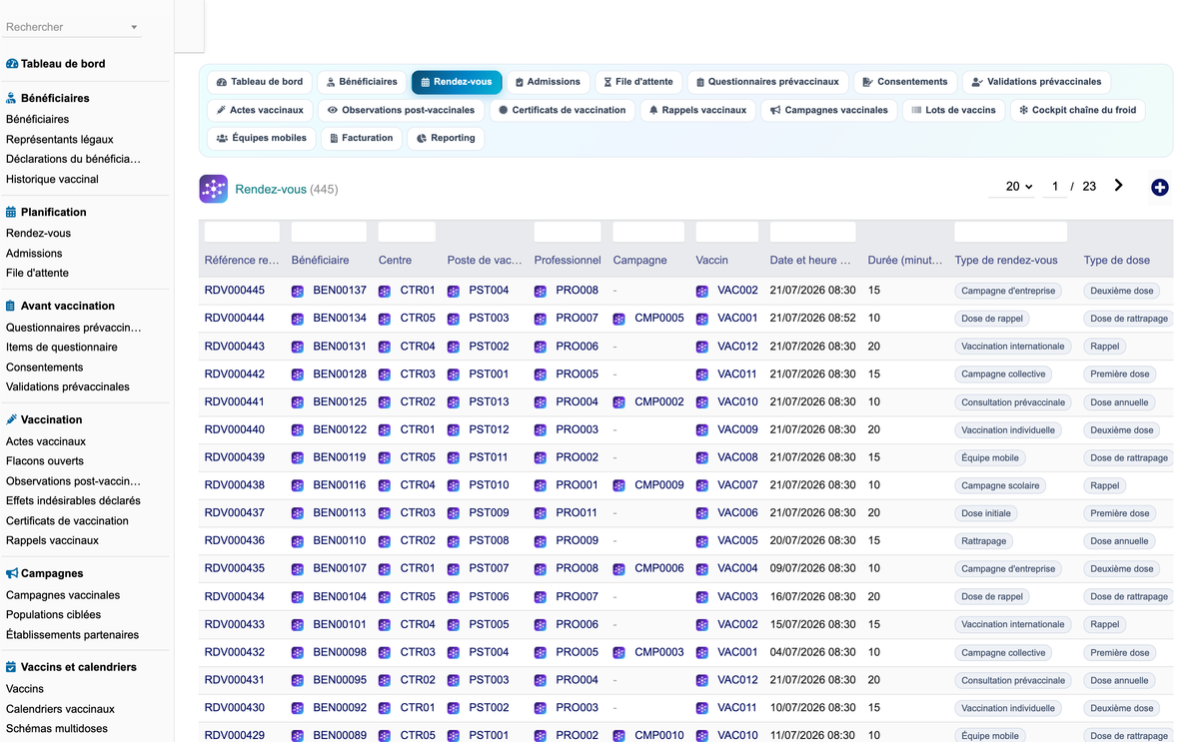Sort by the Vaccin column header
This screenshot has width=1199, height=742.
click(x=712, y=261)
